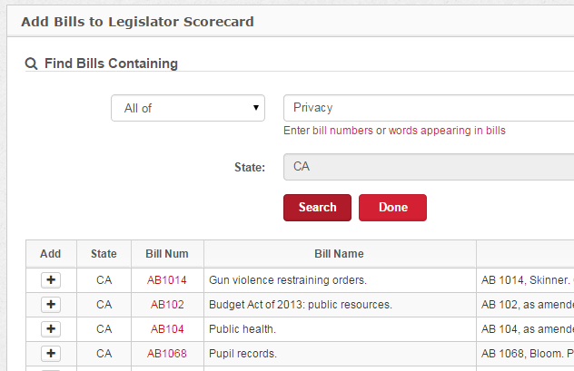This screenshot has height=371, width=574.
Task: Click the magnifier icon by Find Bills Containing
Action: coord(31,63)
